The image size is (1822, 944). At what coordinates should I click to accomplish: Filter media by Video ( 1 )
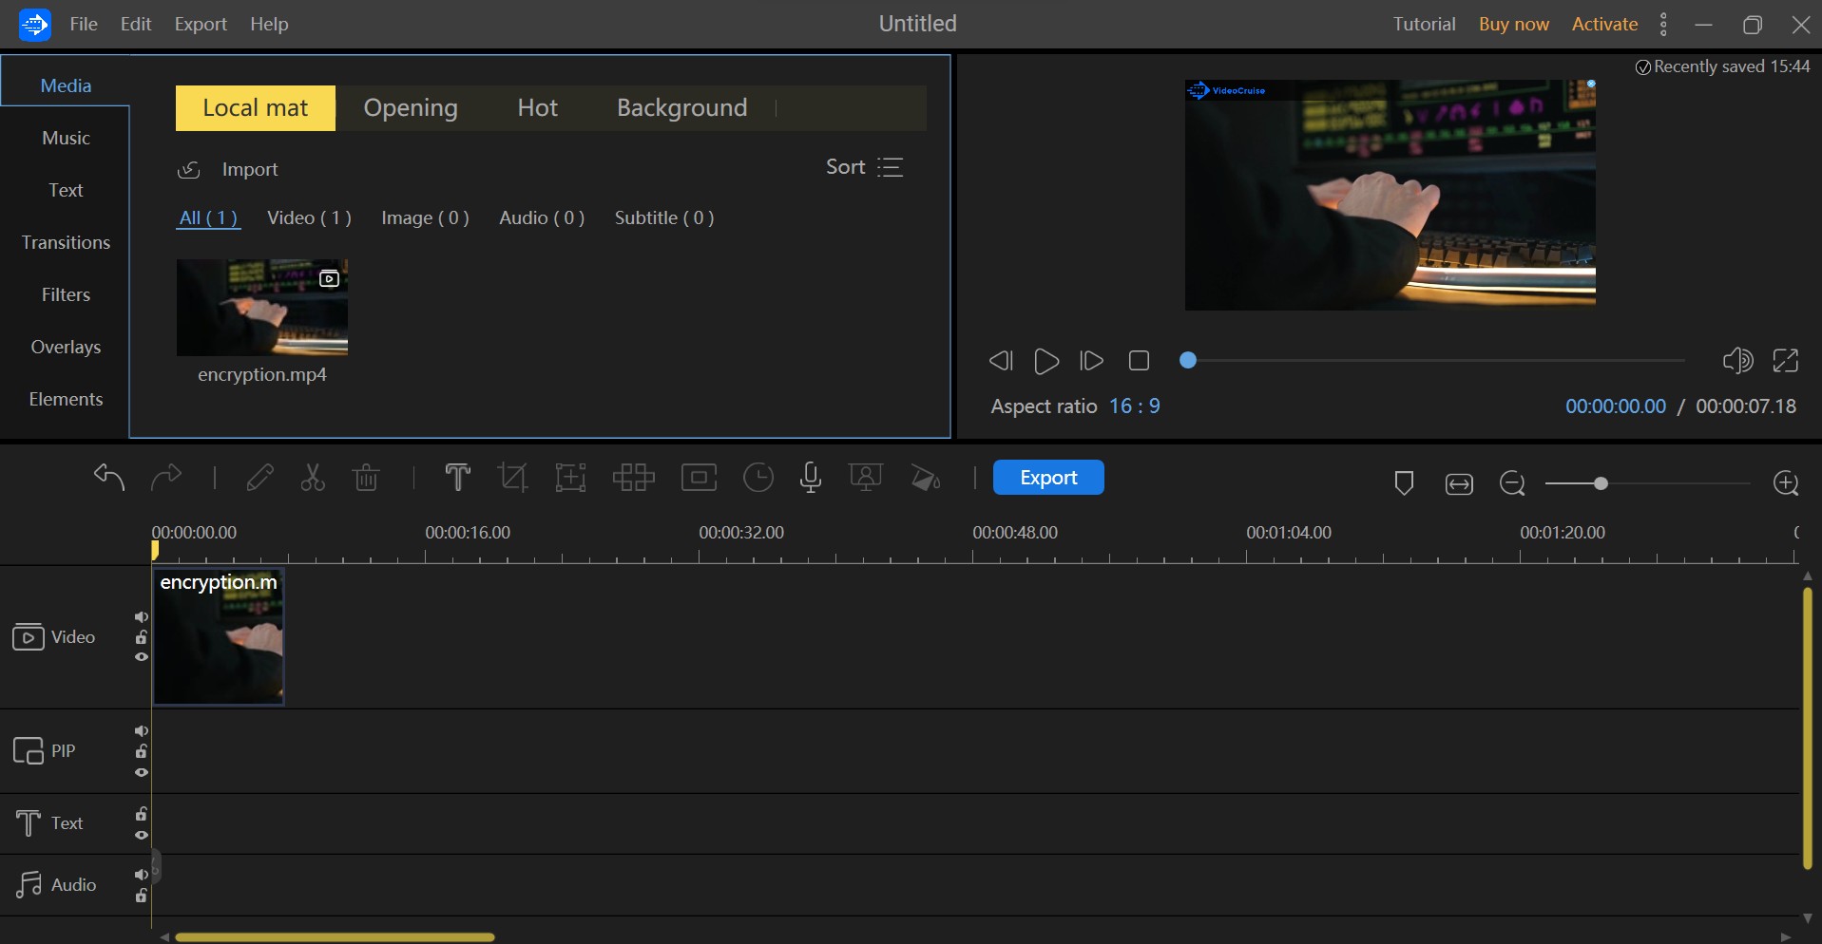click(309, 217)
